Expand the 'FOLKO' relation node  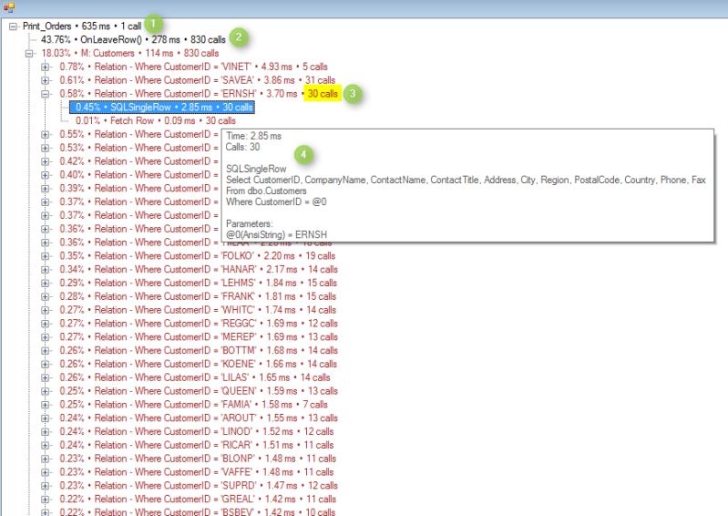(45, 256)
